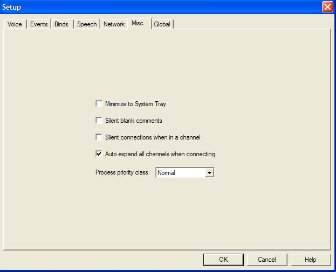Switch to the Voice tab
The width and height of the screenshot is (336, 272).
15,24
